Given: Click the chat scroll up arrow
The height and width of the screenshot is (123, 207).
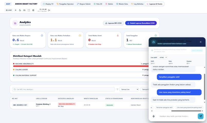Looking at the screenshot, I should click(x=204, y=67).
